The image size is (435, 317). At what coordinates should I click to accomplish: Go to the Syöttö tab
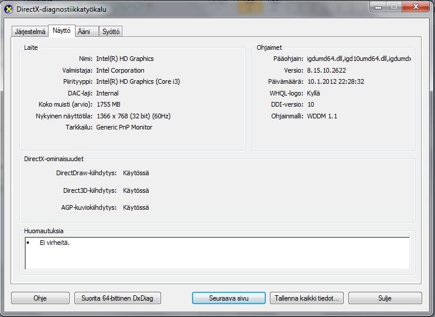coord(111,32)
